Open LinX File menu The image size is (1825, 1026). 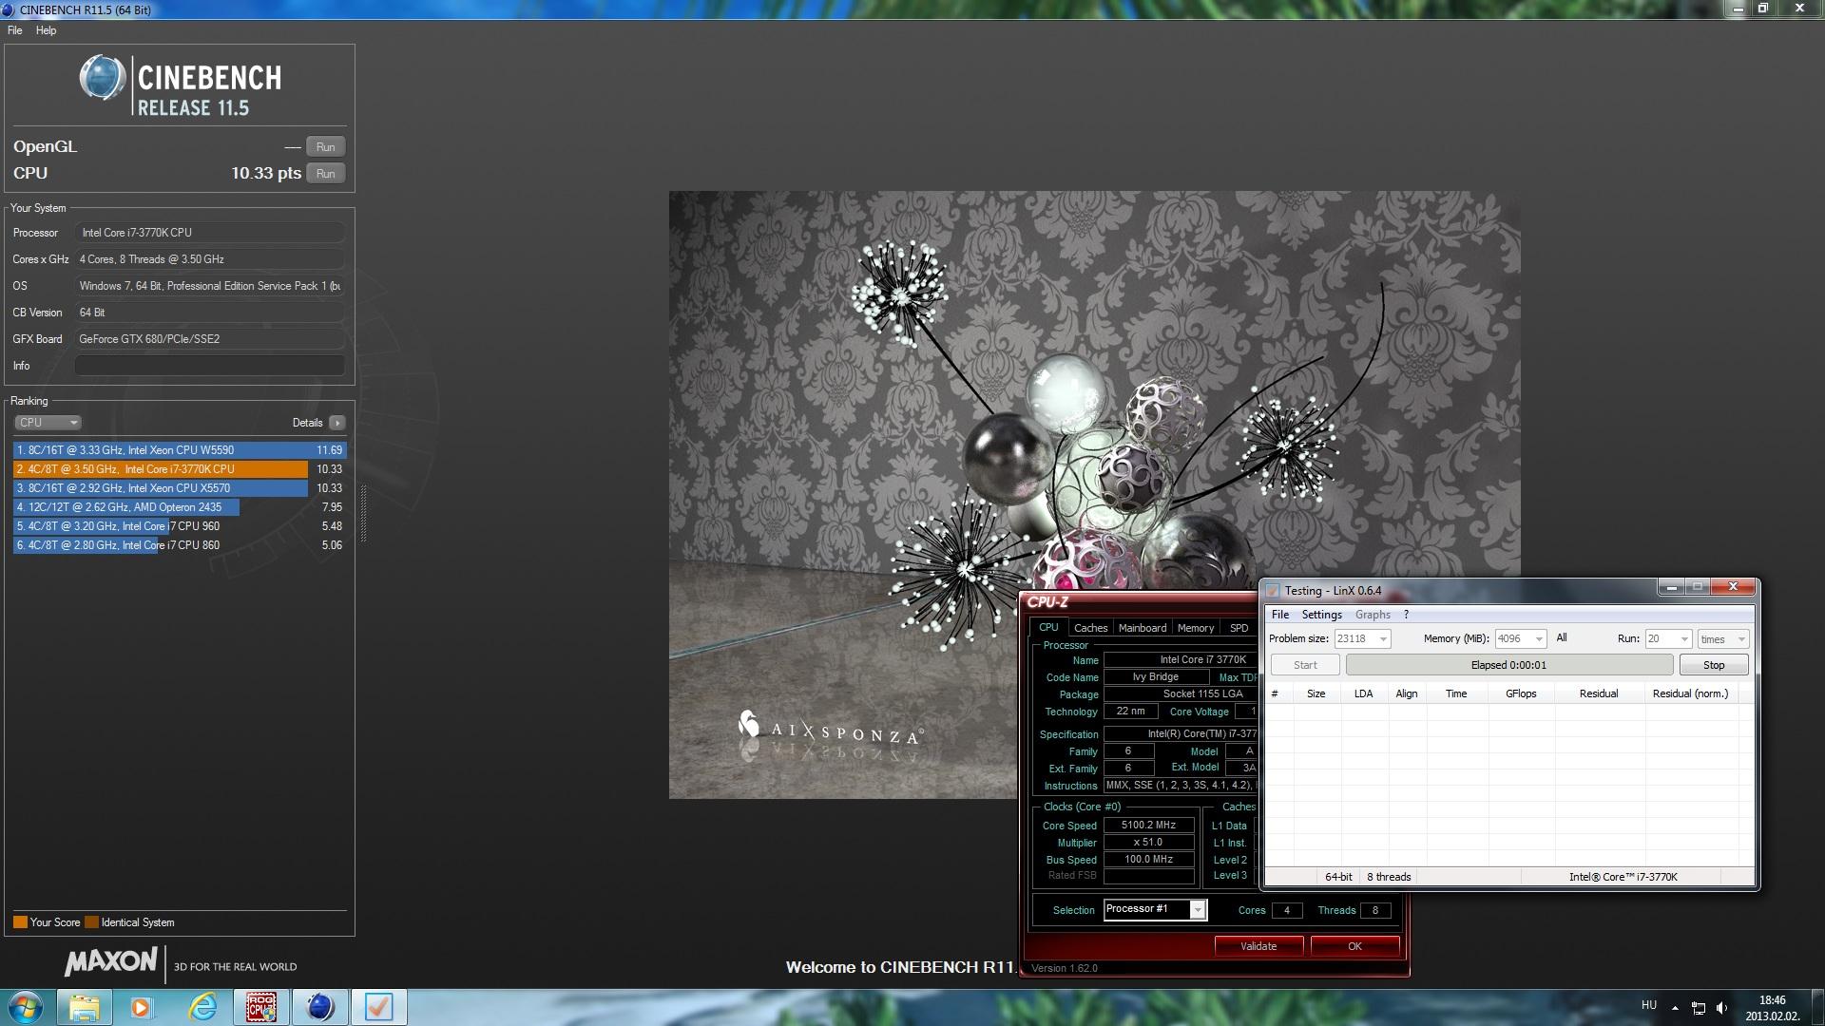1280,615
